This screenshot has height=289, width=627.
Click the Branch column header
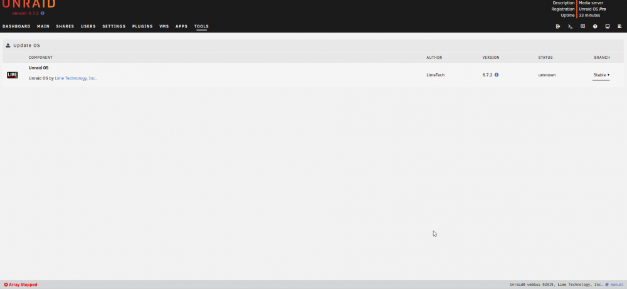(x=602, y=58)
